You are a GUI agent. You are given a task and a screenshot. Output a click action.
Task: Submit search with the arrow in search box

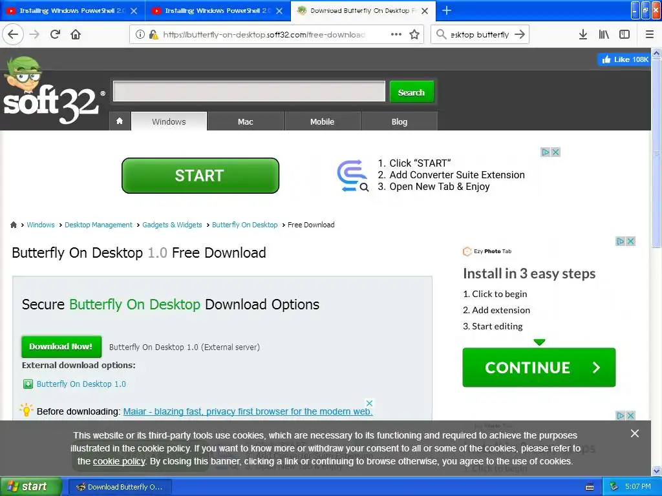(520, 34)
